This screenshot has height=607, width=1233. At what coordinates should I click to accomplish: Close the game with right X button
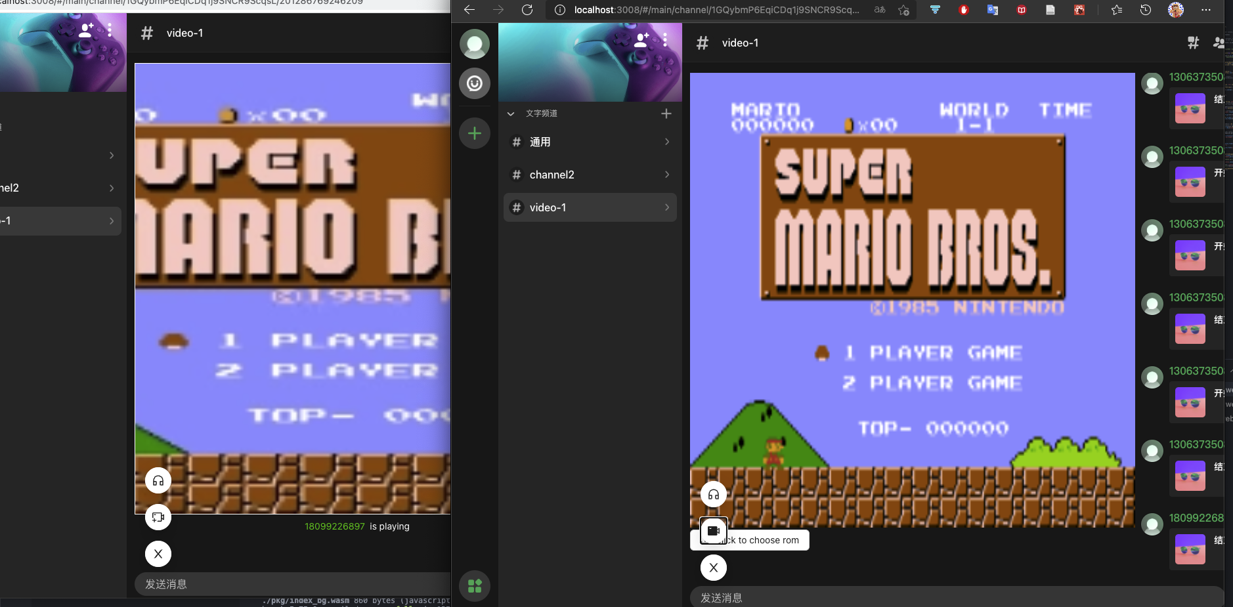[714, 568]
